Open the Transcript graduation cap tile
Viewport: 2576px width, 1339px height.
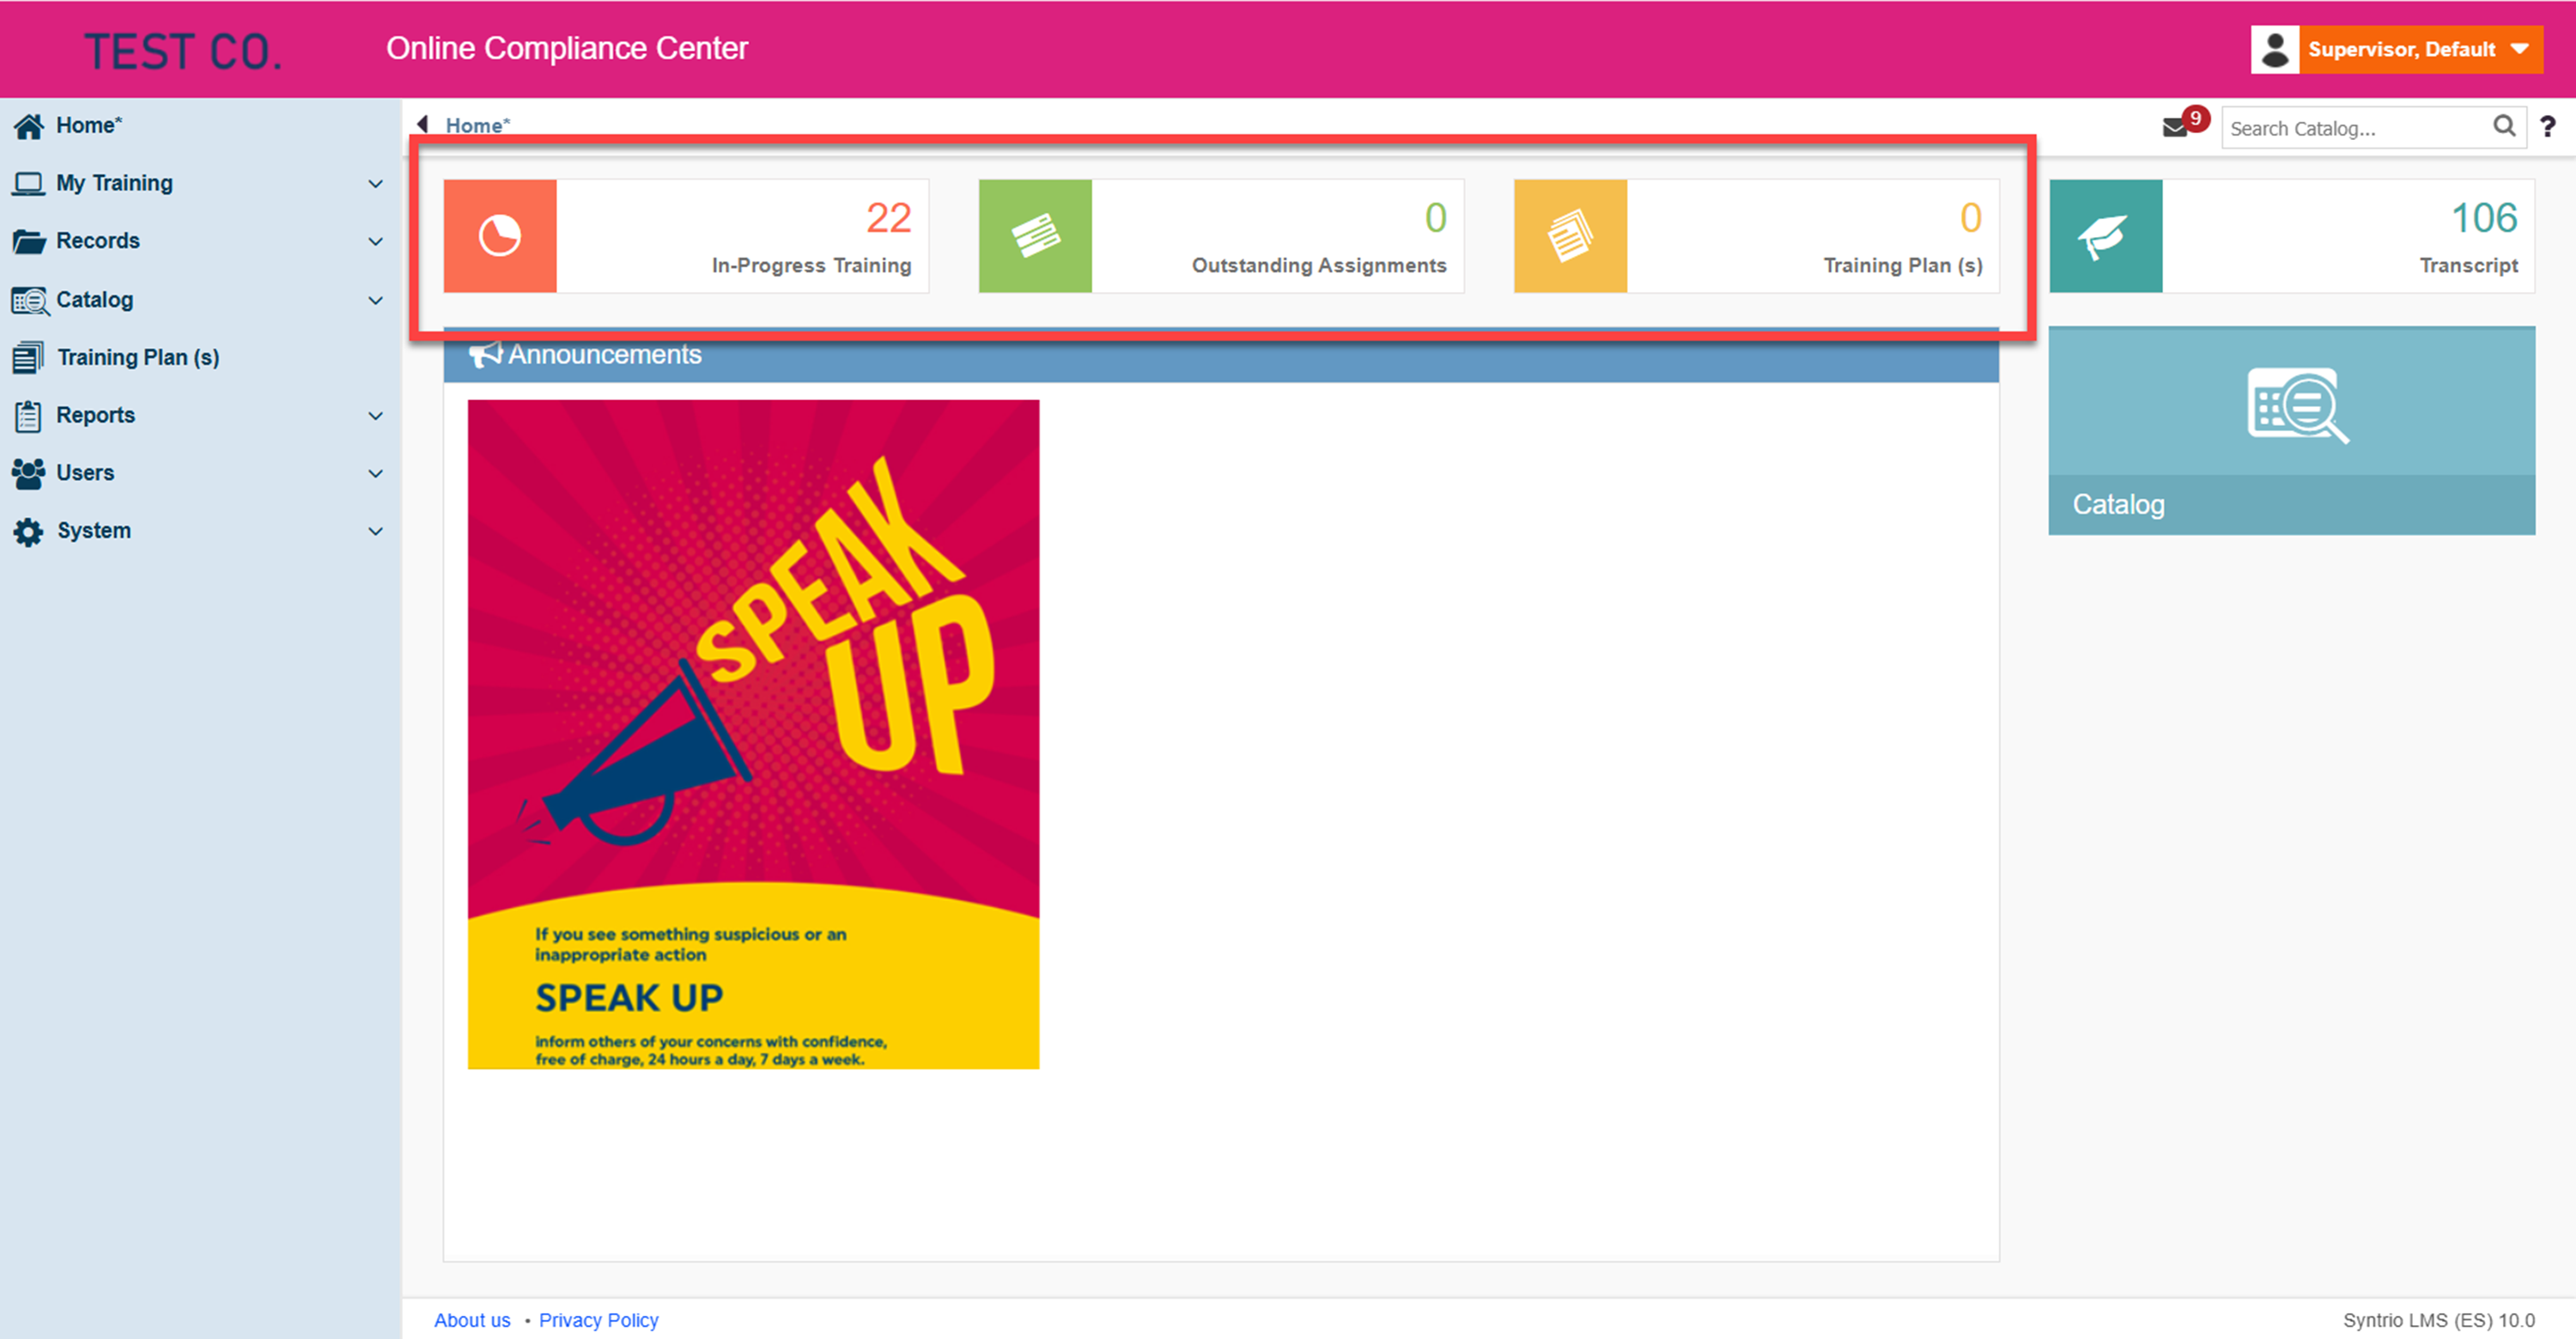2106,236
